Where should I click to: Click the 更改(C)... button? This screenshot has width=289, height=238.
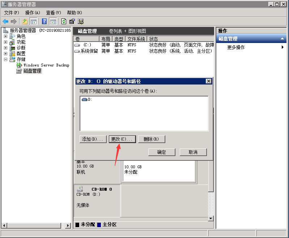(122, 139)
